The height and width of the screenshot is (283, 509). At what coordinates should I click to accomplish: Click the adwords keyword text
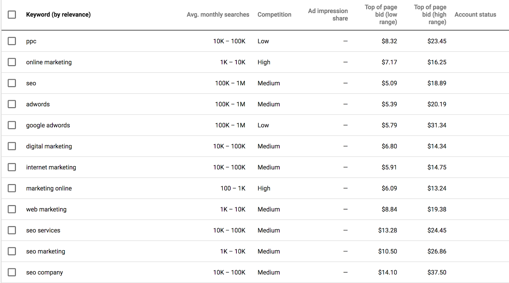coord(38,104)
